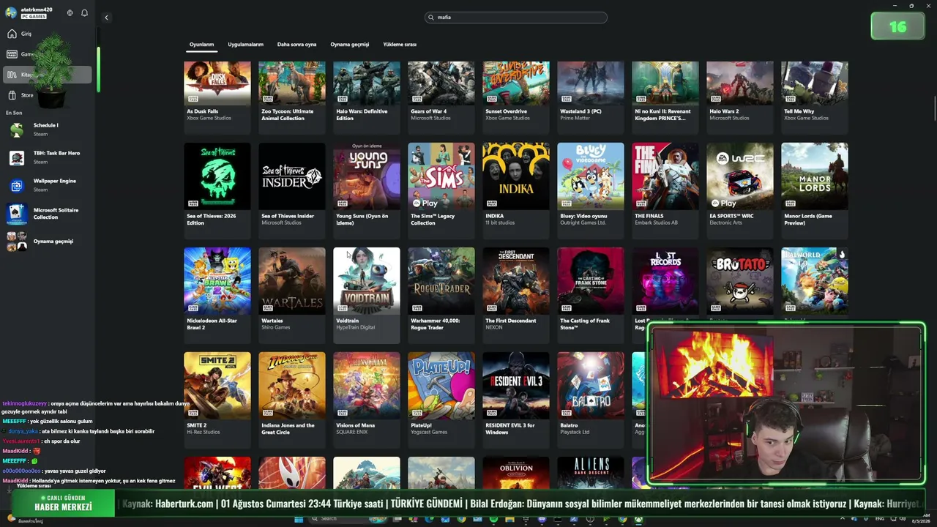Open Microsoft Solitaire Collection in sidebar
Viewport: 937px width, 527px height.
point(47,213)
